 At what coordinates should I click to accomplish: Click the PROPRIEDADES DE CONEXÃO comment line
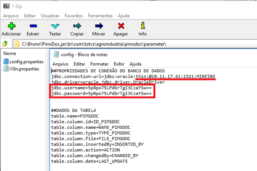pos(108,71)
